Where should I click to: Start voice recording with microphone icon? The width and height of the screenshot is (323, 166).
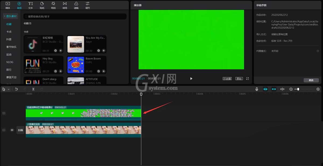click(257, 89)
